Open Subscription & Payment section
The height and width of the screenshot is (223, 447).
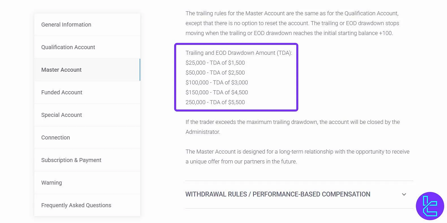pyautogui.click(x=71, y=160)
